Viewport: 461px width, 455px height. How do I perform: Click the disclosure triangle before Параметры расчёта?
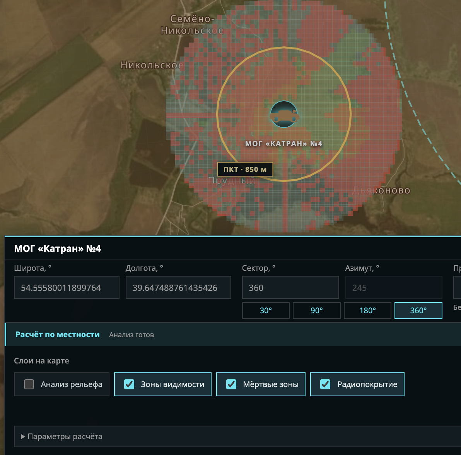pos(23,436)
